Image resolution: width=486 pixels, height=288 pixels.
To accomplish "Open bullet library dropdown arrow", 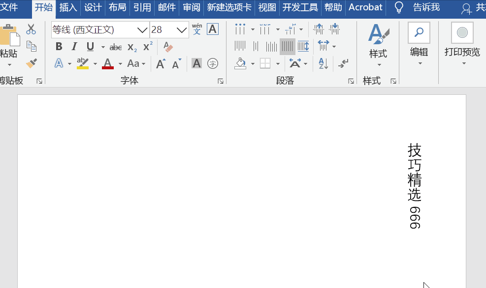I will [253, 29].
